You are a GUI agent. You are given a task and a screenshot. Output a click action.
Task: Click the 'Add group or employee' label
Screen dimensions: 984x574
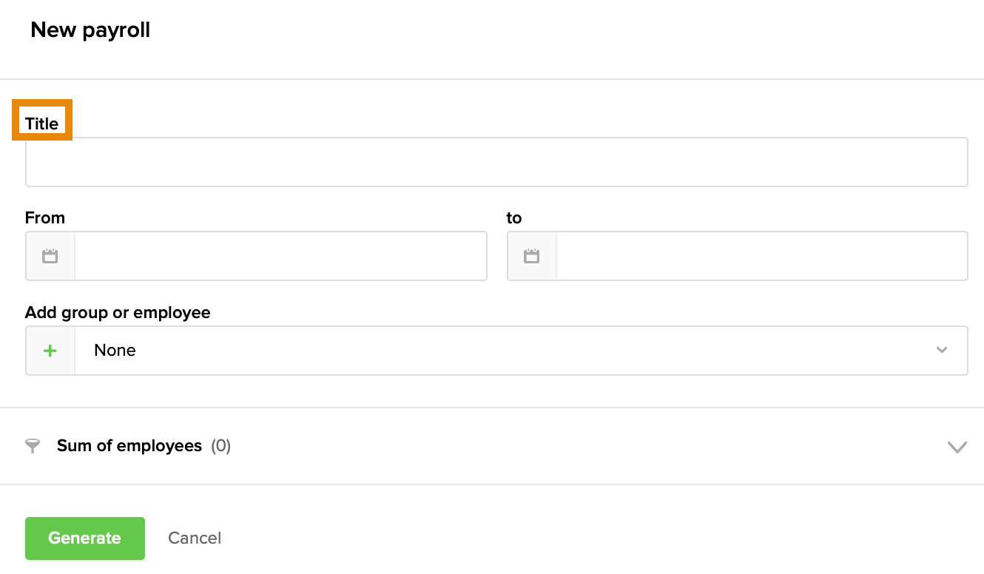pyautogui.click(x=118, y=312)
